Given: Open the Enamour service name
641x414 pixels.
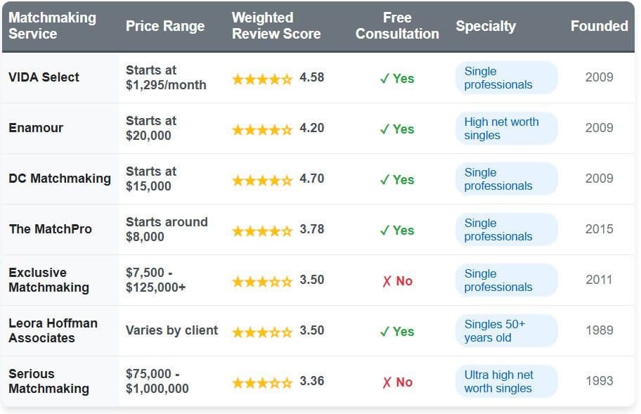Looking at the screenshot, I should (36, 128).
